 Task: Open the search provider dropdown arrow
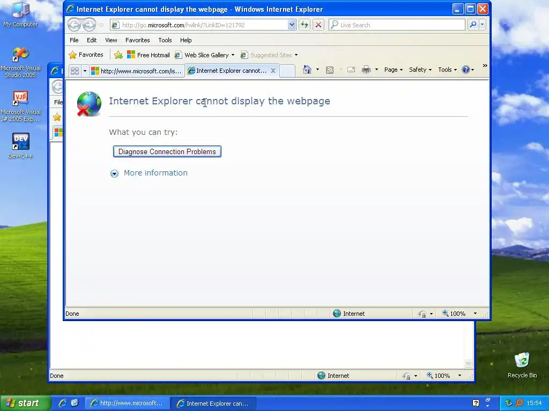tap(483, 25)
